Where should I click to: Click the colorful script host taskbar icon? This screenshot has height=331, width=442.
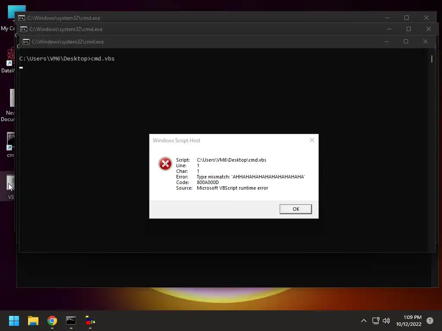[90, 321]
